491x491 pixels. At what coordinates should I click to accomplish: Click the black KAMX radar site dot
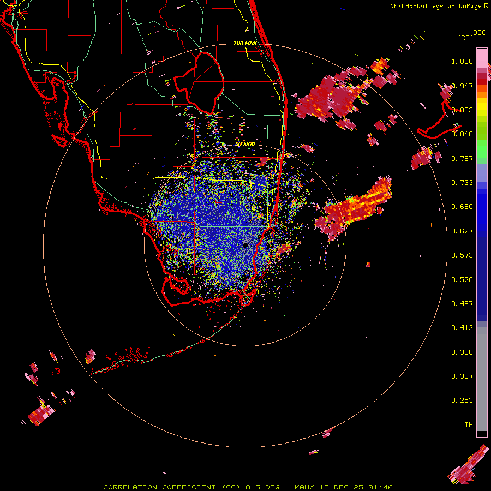[x=245, y=245]
